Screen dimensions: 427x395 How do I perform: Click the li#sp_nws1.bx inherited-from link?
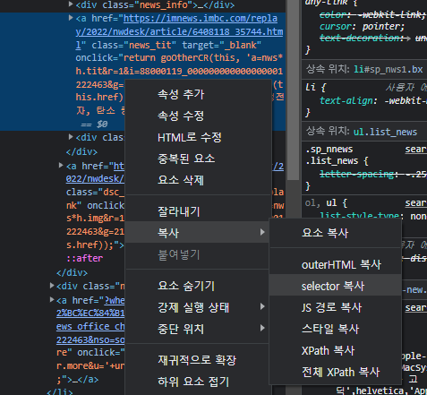(x=389, y=69)
